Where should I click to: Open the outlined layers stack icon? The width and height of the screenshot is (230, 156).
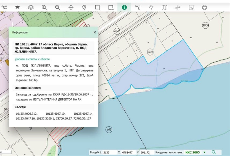tap(31, 7)
